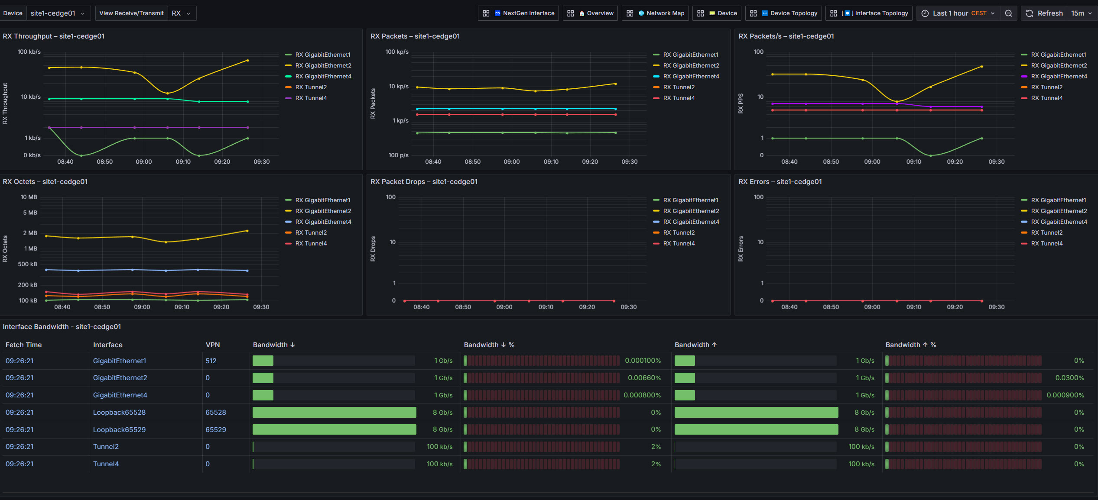Open the Device site1-cedge01 dropdown

58,13
